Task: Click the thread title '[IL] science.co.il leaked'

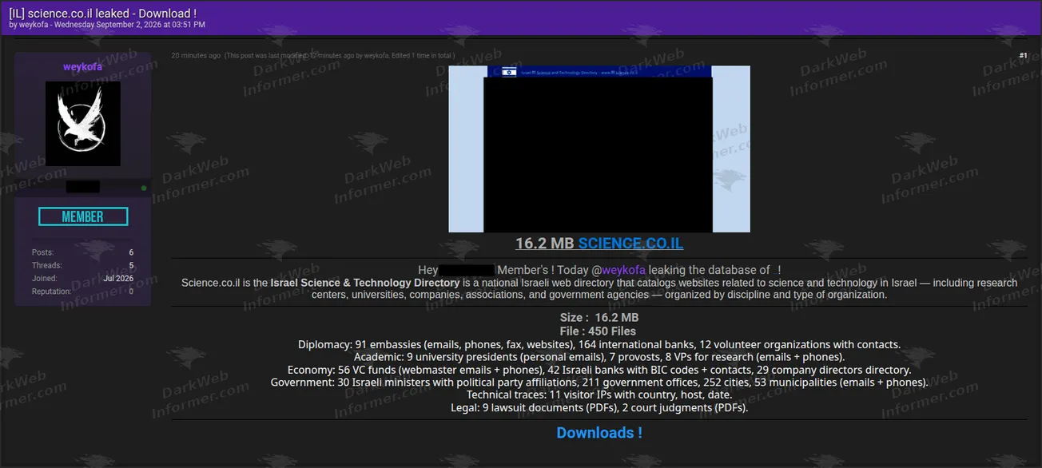Action: [x=102, y=13]
